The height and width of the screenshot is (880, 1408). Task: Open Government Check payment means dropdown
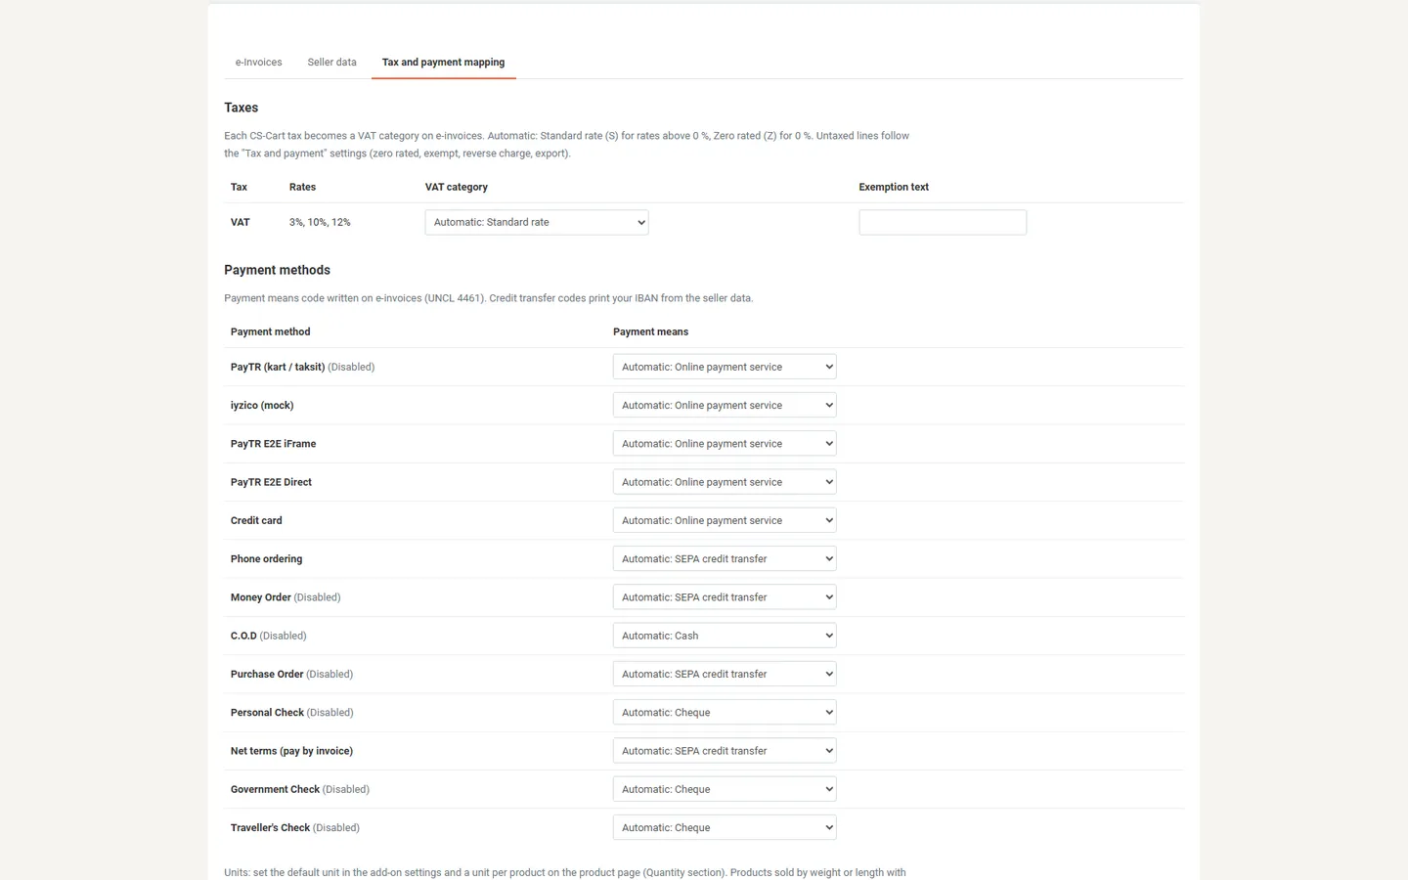coord(725,789)
